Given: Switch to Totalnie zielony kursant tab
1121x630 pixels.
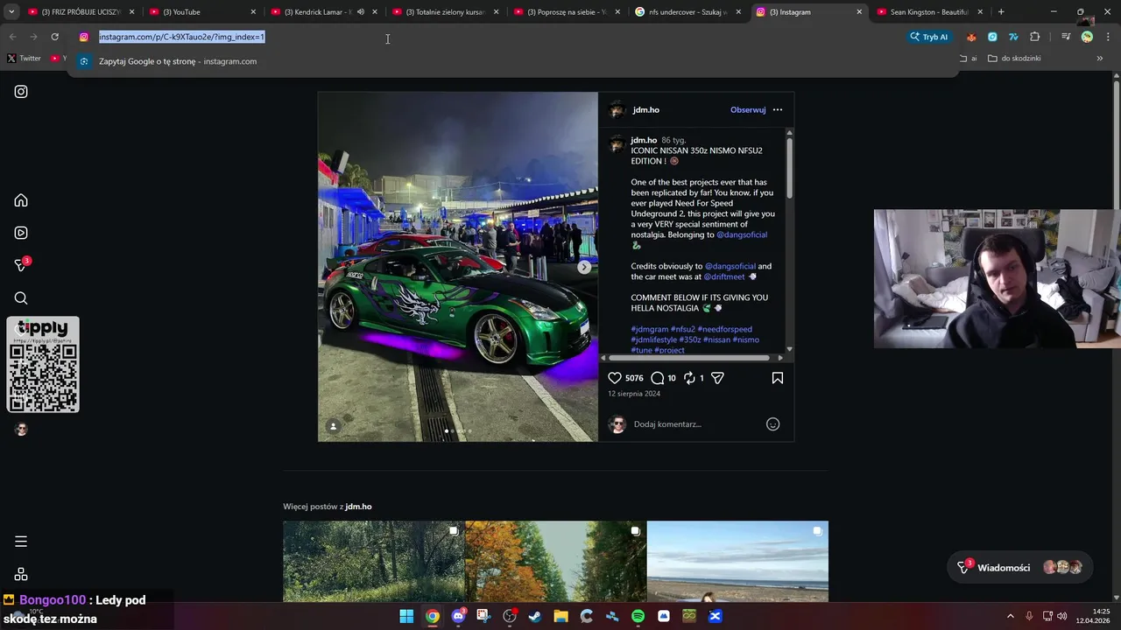Looking at the screenshot, I should coord(445,12).
